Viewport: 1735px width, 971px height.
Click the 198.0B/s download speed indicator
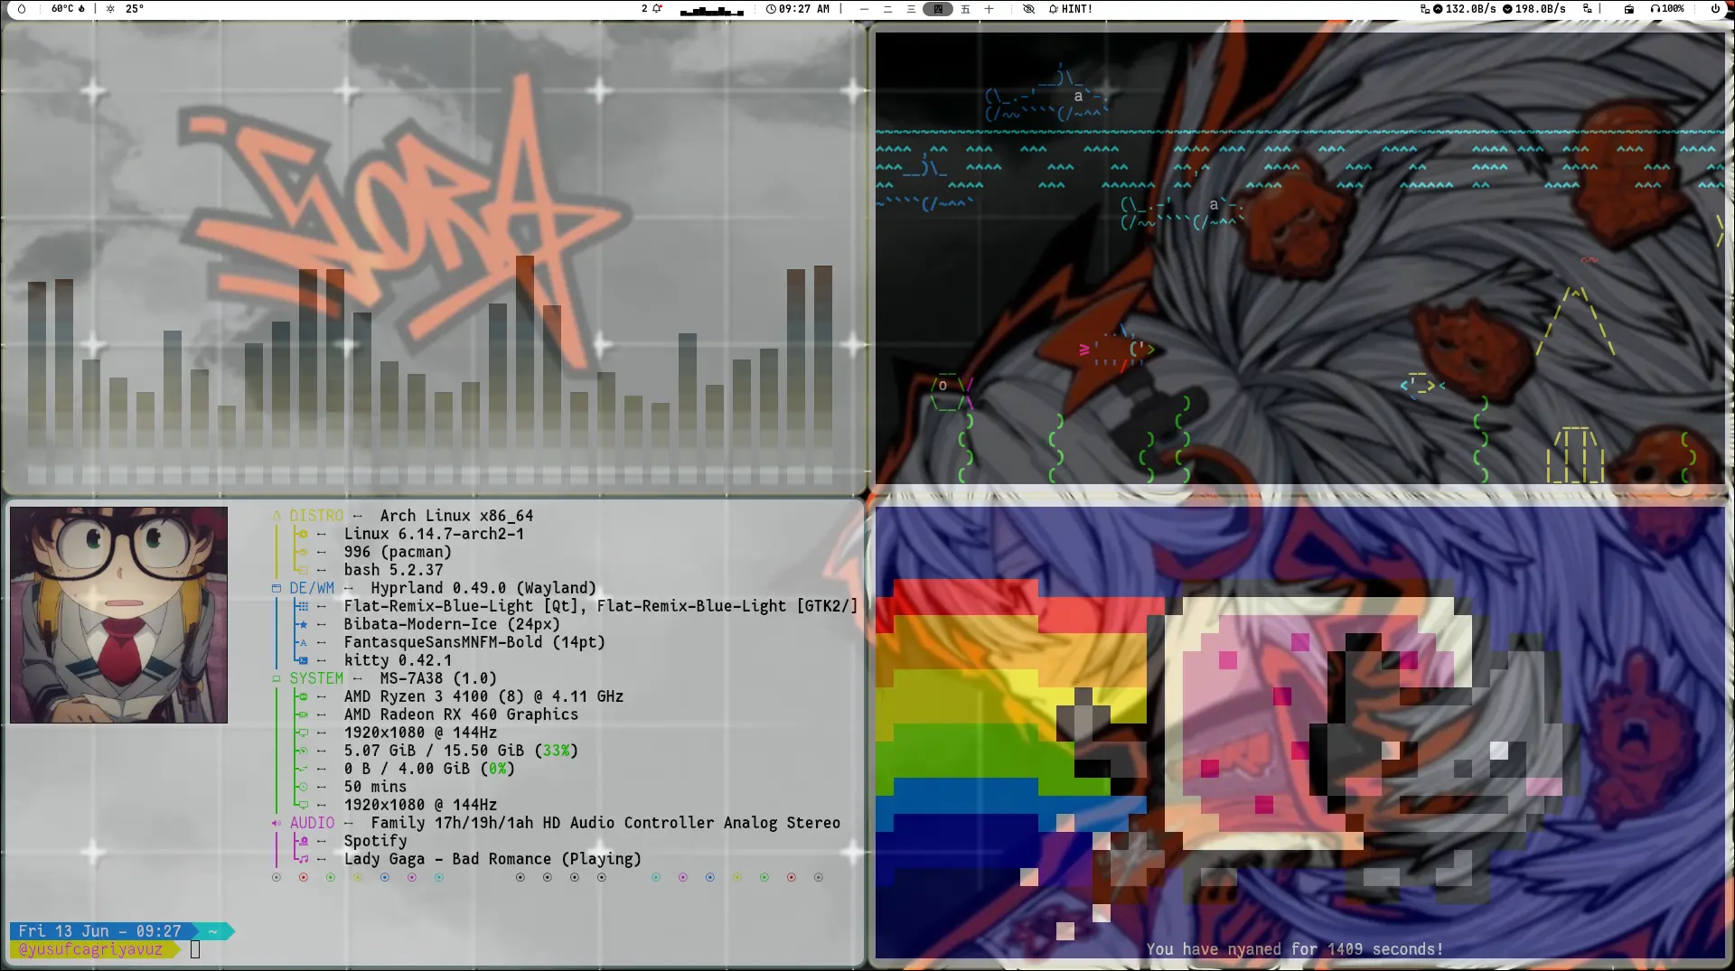point(1534,9)
